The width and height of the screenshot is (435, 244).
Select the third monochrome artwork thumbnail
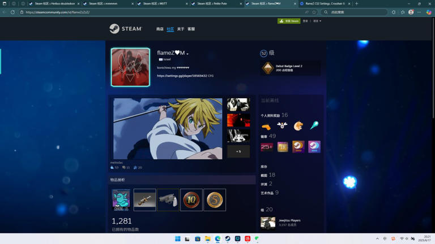pyautogui.click(x=238, y=136)
